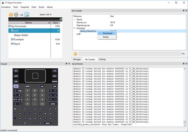Open the Flash menu

coord(34,7)
